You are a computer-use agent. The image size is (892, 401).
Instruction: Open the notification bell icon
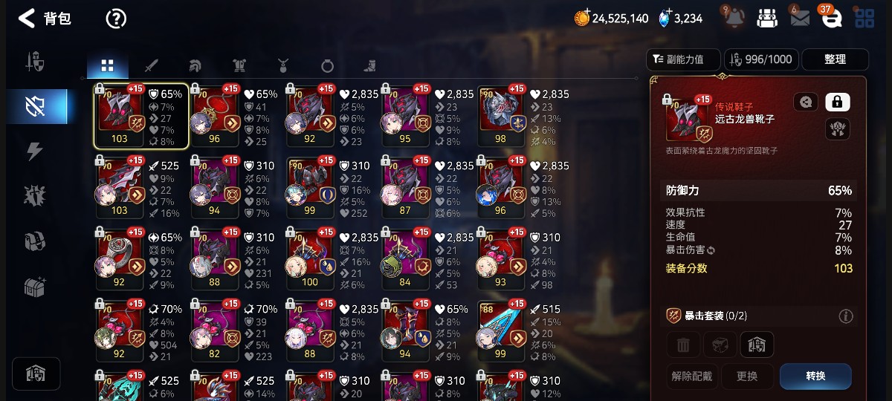point(733,17)
